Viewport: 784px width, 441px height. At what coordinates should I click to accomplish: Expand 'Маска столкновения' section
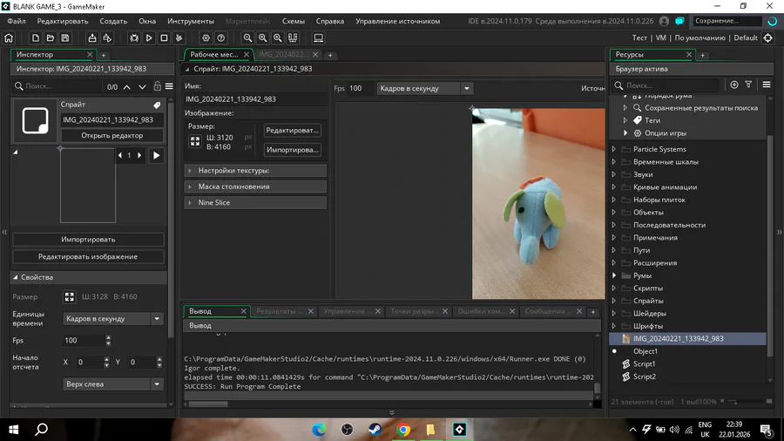255,187
